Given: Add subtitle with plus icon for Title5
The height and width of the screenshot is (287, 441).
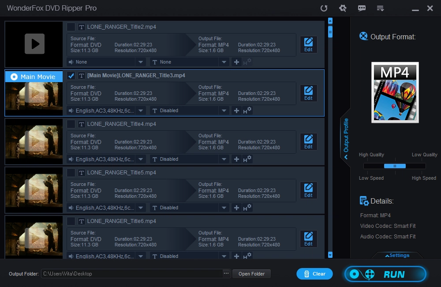Looking at the screenshot, I should tap(236, 208).
